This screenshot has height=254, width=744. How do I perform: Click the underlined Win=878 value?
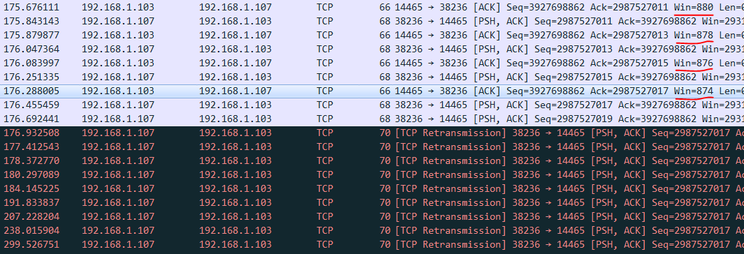click(694, 35)
